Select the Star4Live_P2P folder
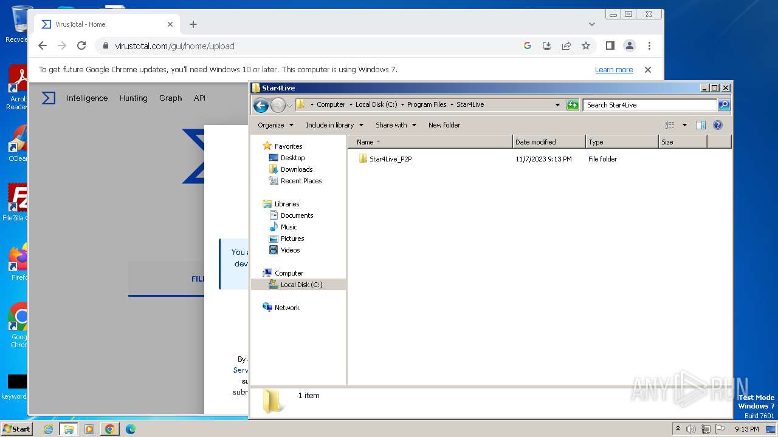Screen dimensions: 778x437 [390, 159]
